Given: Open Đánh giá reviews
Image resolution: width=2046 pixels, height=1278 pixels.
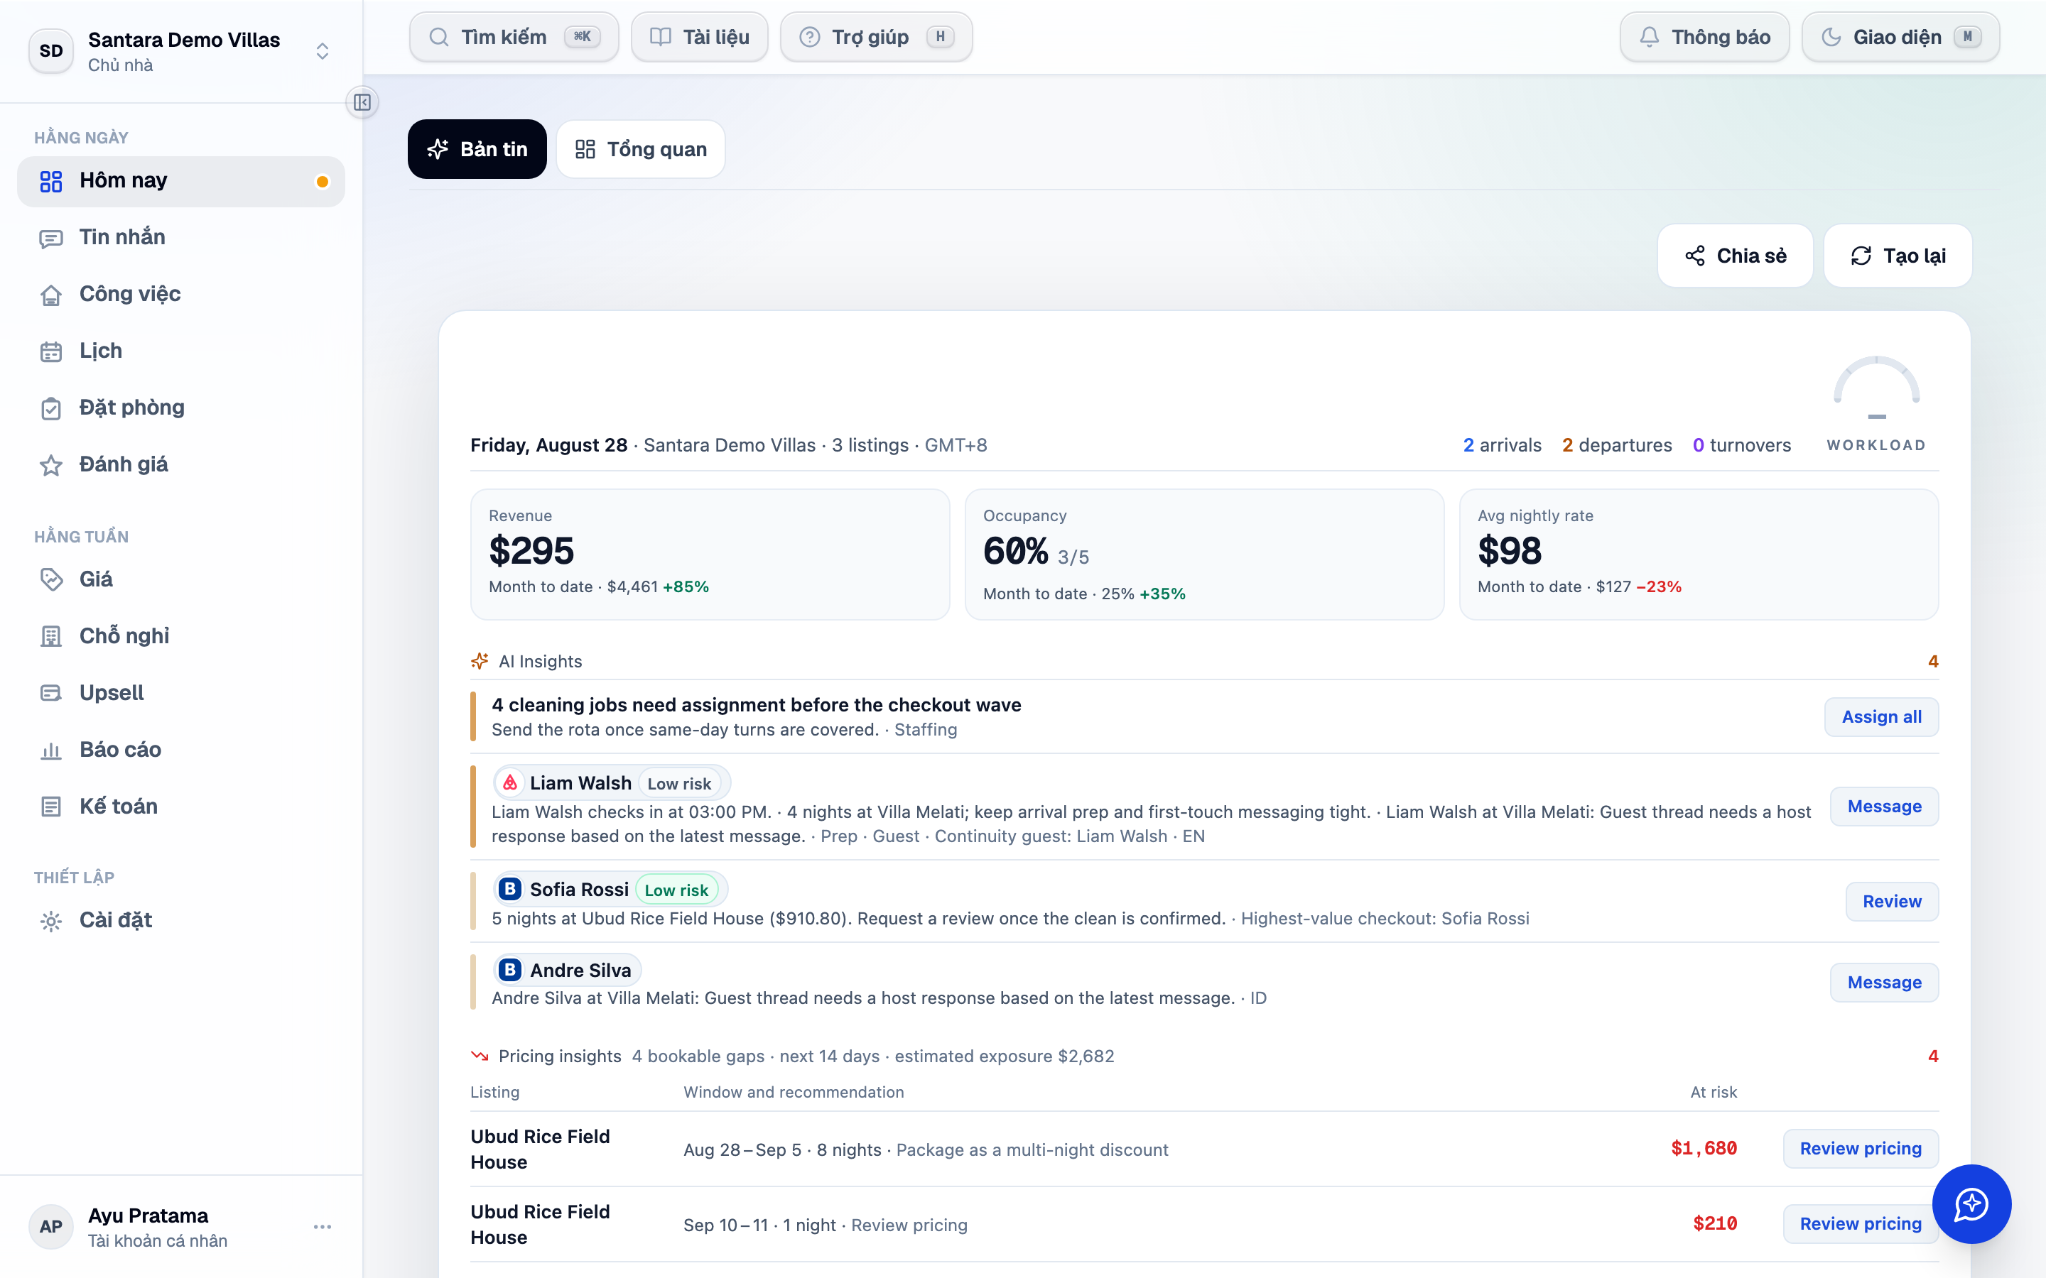Looking at the screenshot, I should point(181,464).
